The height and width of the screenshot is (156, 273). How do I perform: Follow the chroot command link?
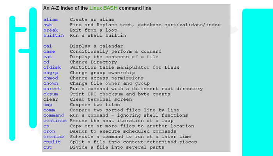(x=52, y=89)
